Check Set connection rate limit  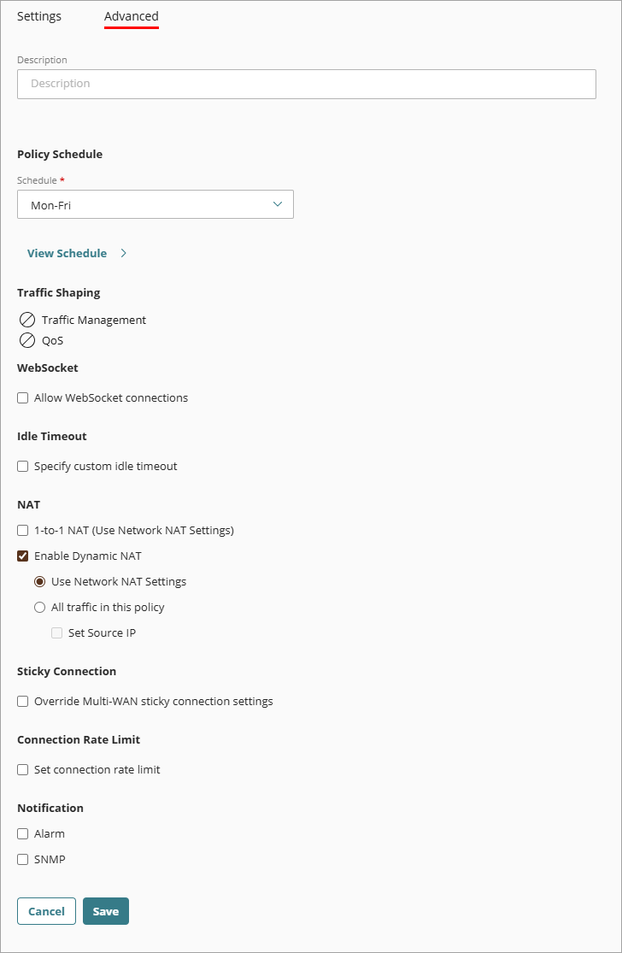point(22,769)
